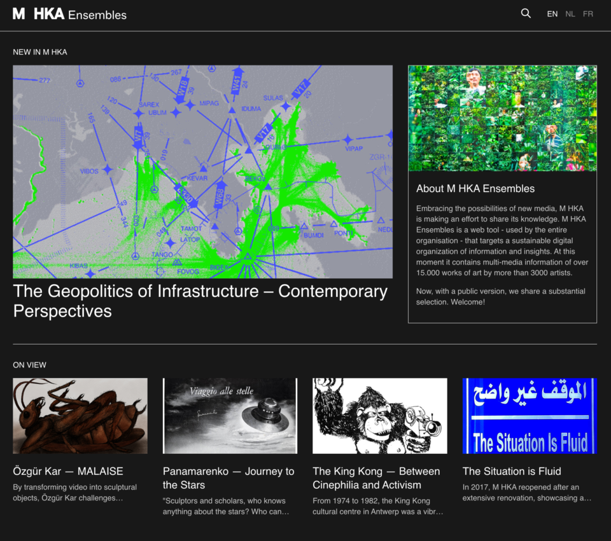The width and height of the screenshot is (611, 541).
Task: Click the King Kong gorilla camera thumbnail
Action: (379, 416)
